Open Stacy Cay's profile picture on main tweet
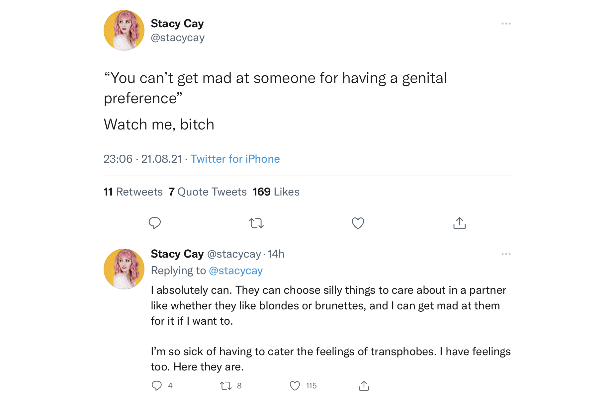Screen dimensions: 616x402 click(x=124, y=30)
